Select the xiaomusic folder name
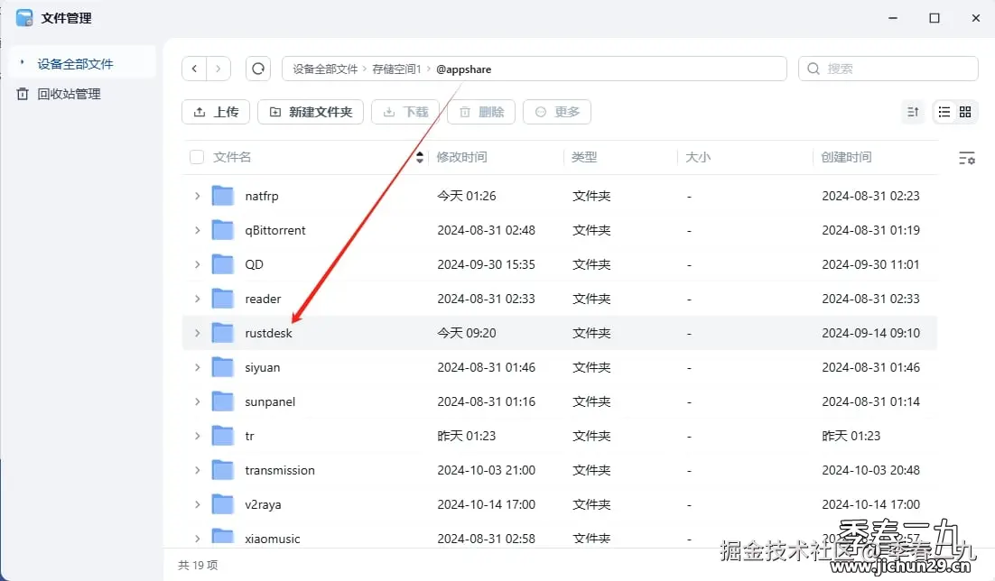The width and height of the screenshot is (995, 581). point(273,539)
